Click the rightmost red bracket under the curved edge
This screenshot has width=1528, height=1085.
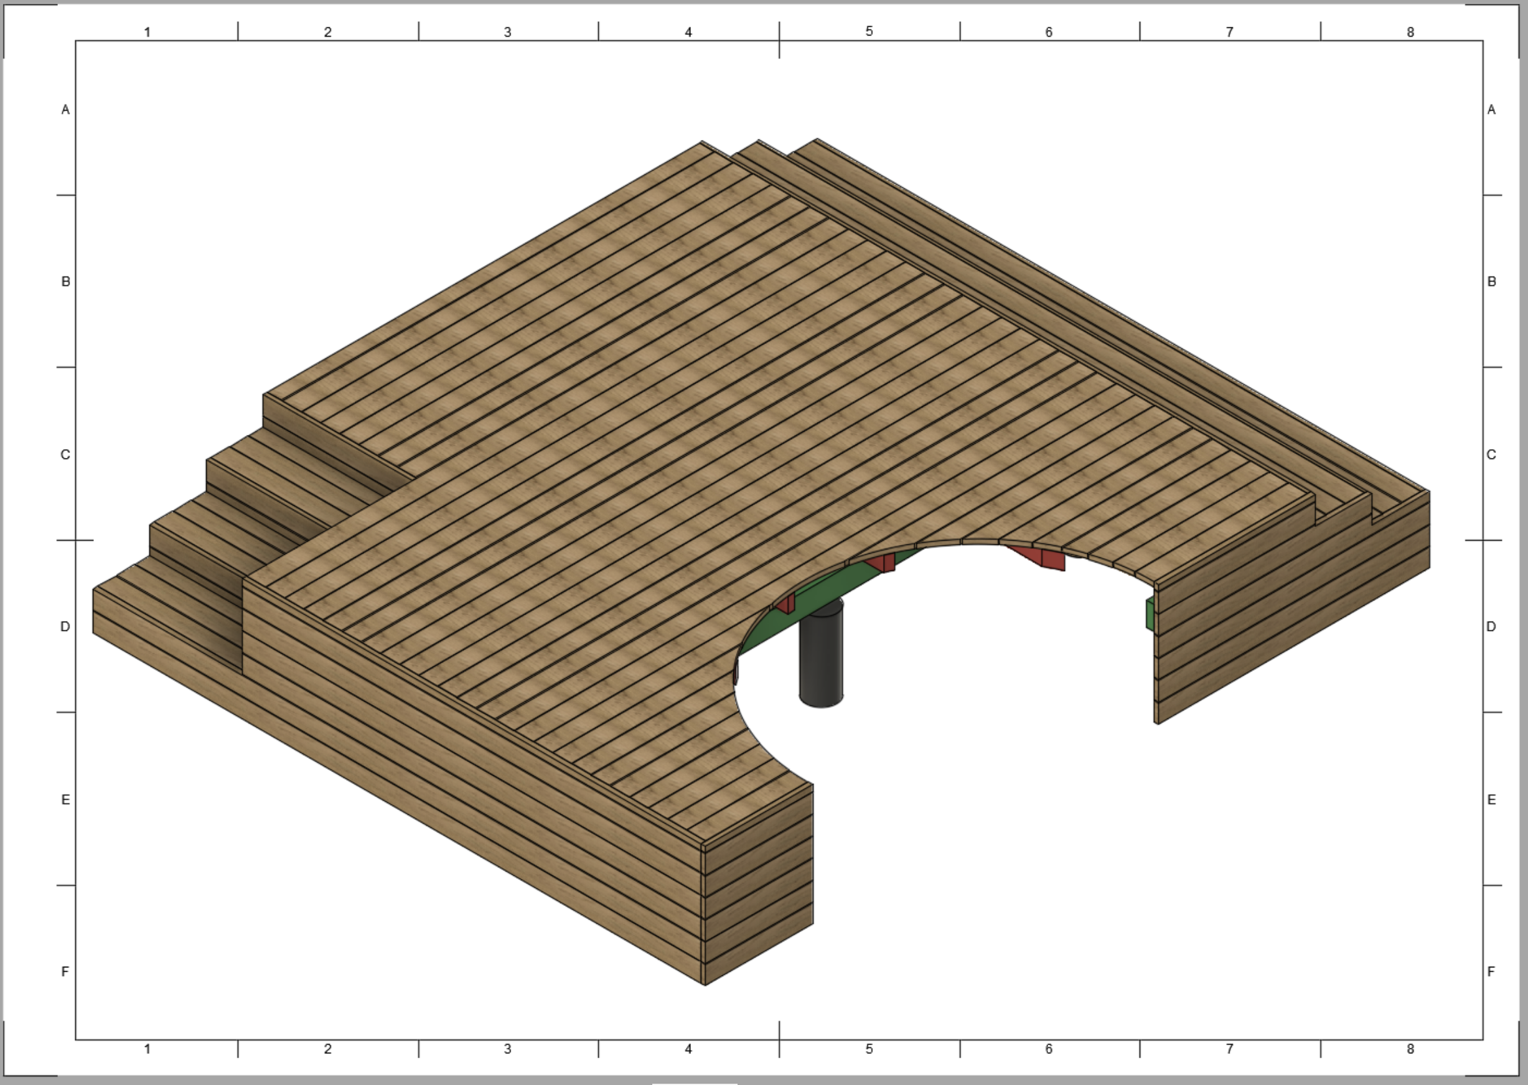click(1048, 558)
